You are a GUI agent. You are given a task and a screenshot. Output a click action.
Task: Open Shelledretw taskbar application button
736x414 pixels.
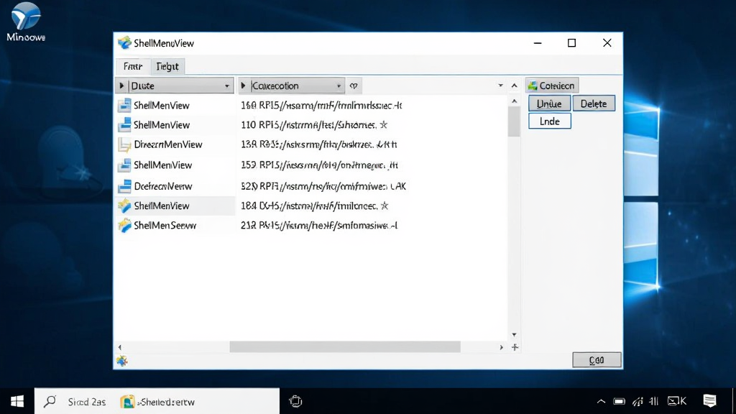(x=157, y=401)
